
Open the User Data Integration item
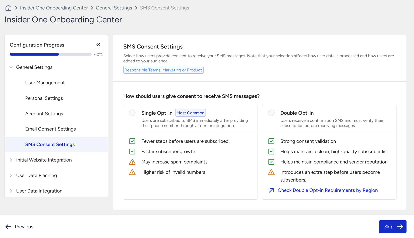tap(39, 191)
